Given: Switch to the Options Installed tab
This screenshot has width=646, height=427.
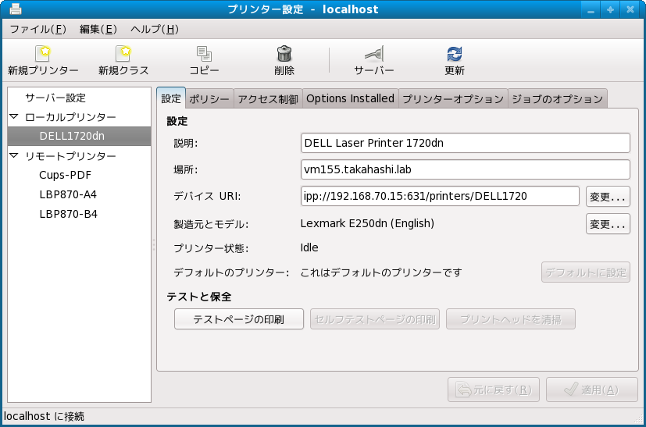Looking at the screenshot, I should click(x=350, y=99).
